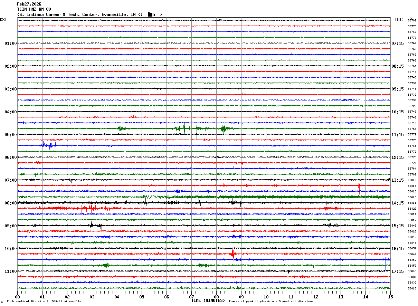418x306 pixels.
Task: Select the DC offset value 56806
Action: tap(412, 180)
